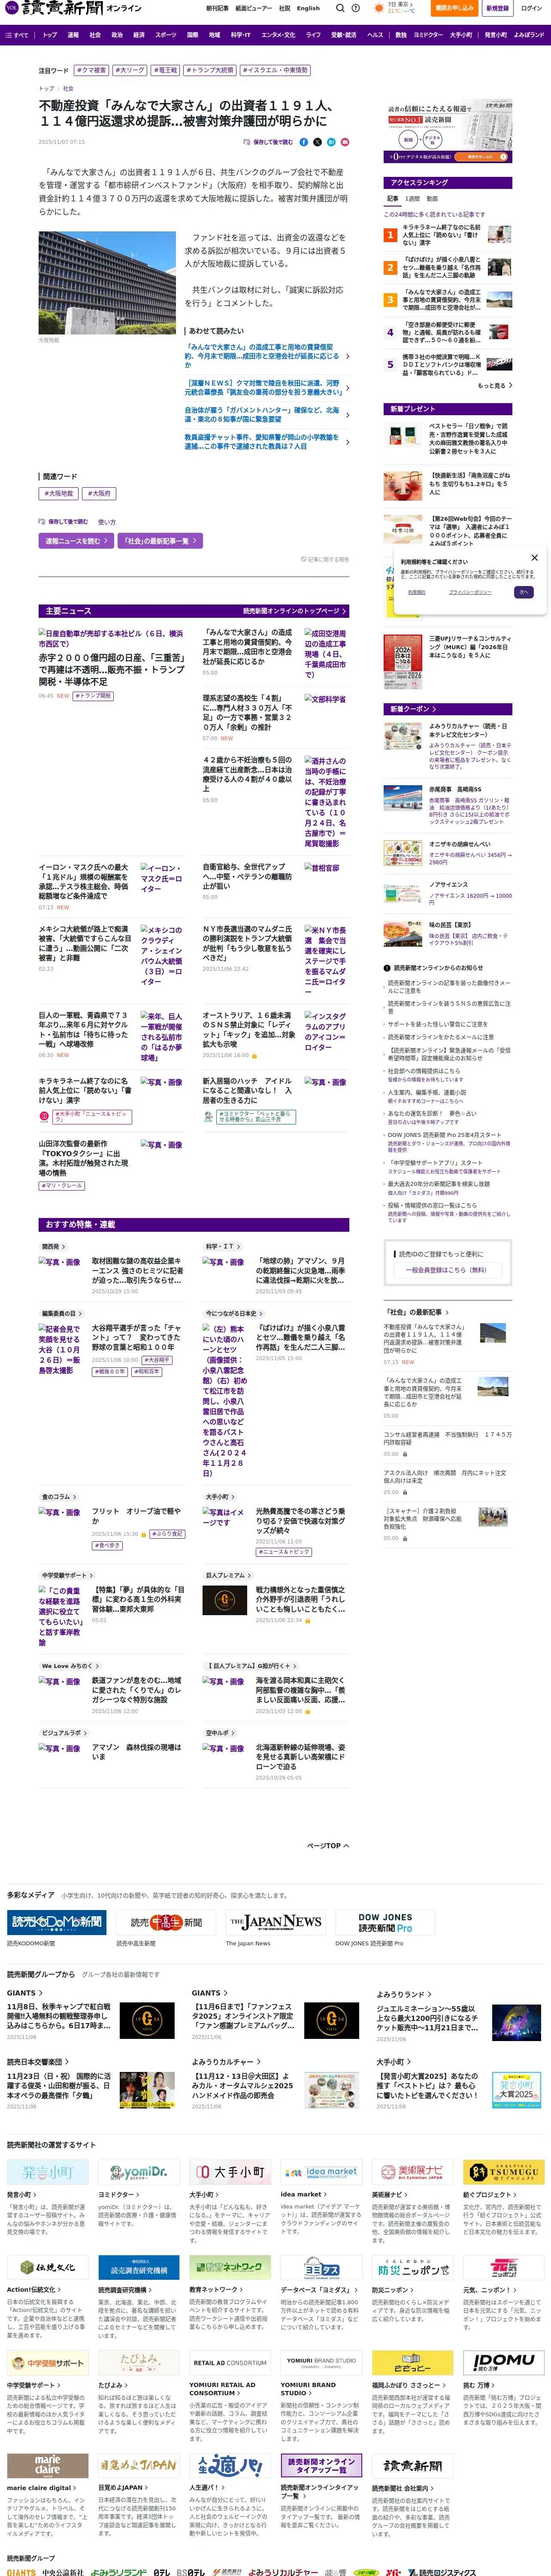The width and height of the screenshot is (551, 2576).
Task: Open the 発言小町 site logo
Action: tap(48, 2172)
